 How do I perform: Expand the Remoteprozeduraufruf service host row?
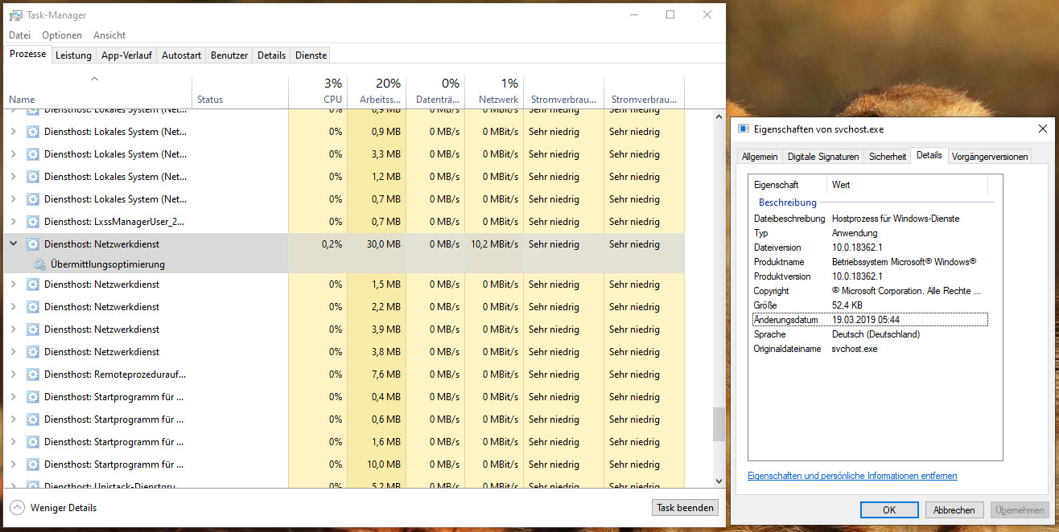point(13,374)
